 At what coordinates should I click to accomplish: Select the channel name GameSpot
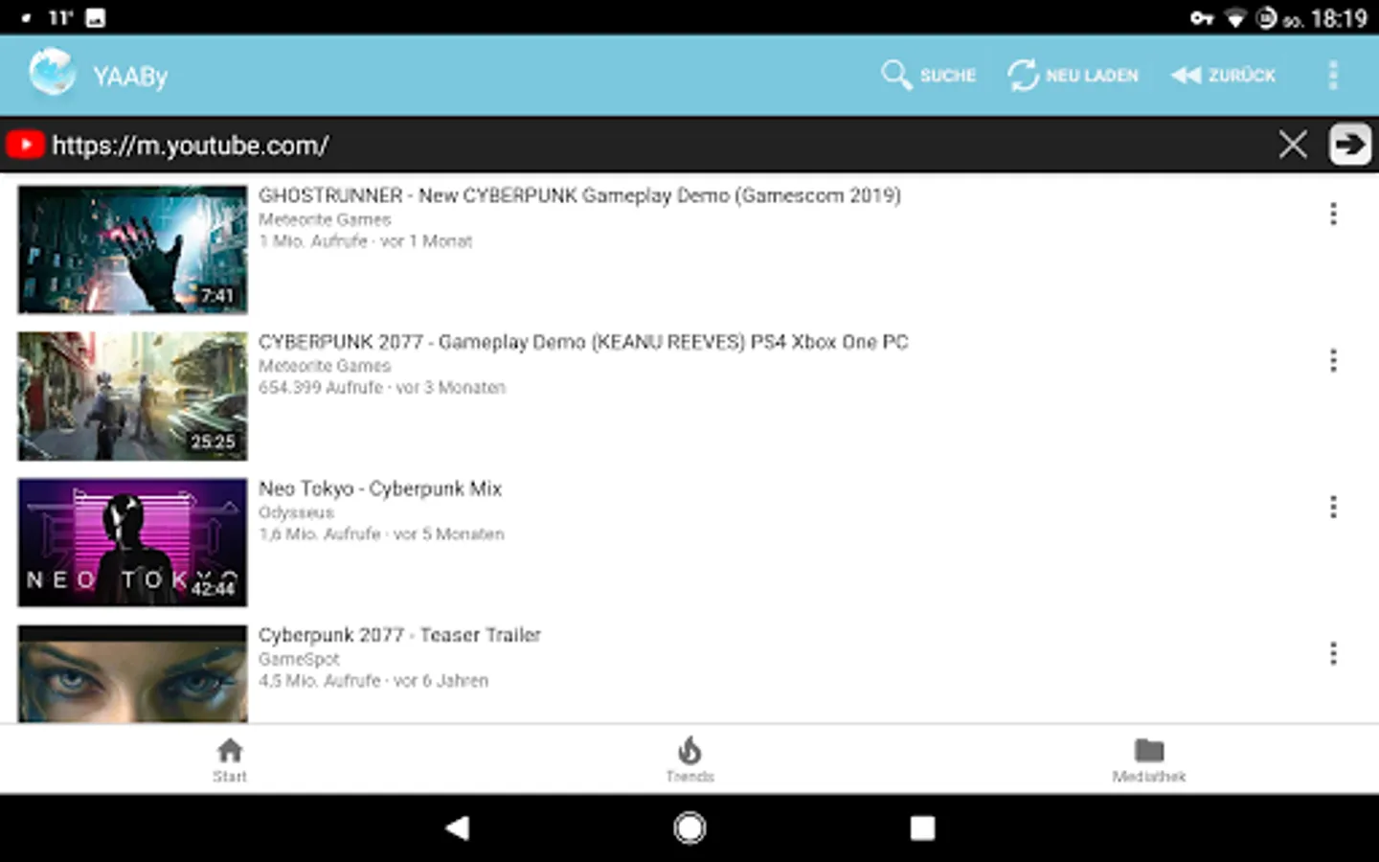[x=299, y=659]
